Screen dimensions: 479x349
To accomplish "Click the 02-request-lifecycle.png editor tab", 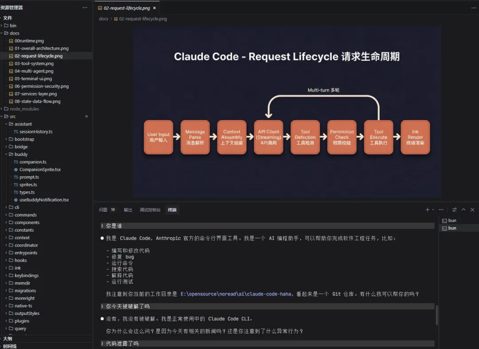I will [x=127, y=8].
